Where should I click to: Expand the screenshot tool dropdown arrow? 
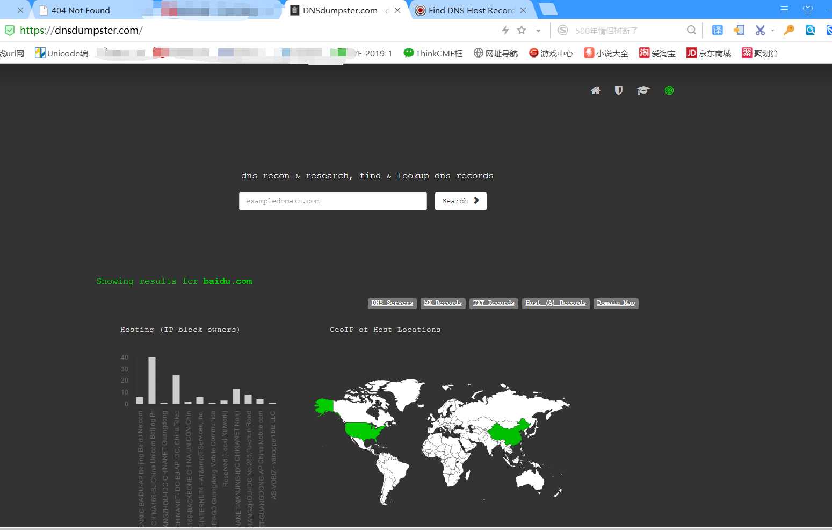point(772,31)
